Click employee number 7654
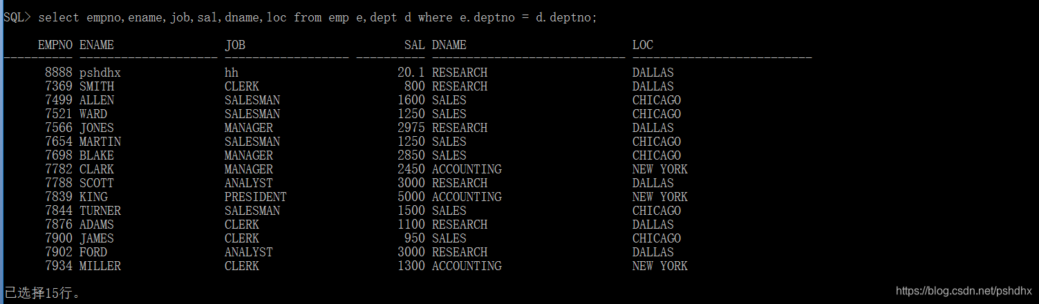 (59, 142)
